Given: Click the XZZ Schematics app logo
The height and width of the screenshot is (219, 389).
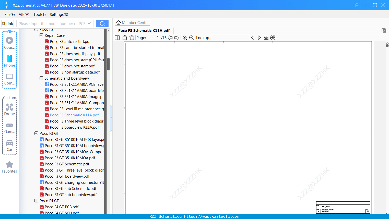Looking at the screenshot, I should 6,5.
